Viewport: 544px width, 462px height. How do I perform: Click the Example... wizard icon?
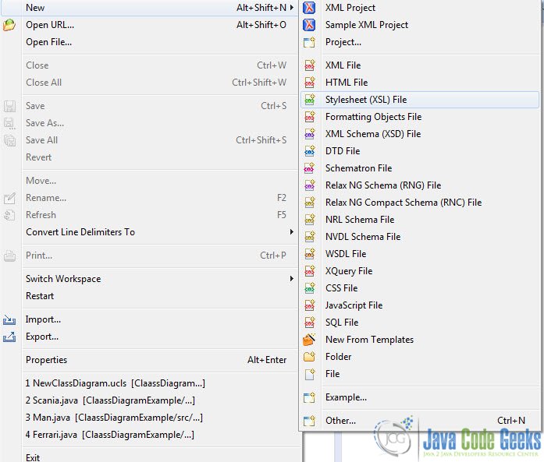click(309, 397)
